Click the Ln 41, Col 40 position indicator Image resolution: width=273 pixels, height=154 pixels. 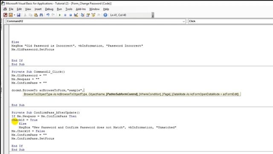pyautogui.click(x=118, y=15)
